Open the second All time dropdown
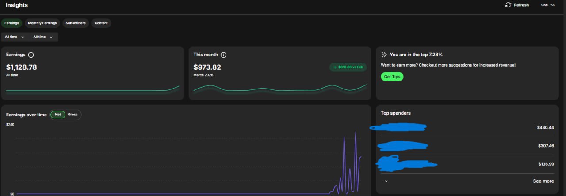 (43, 37)
